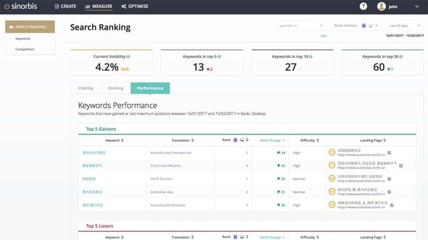Open Competitors in the sidebar
The width and height of the screenshot is (428, 240).
25,49
